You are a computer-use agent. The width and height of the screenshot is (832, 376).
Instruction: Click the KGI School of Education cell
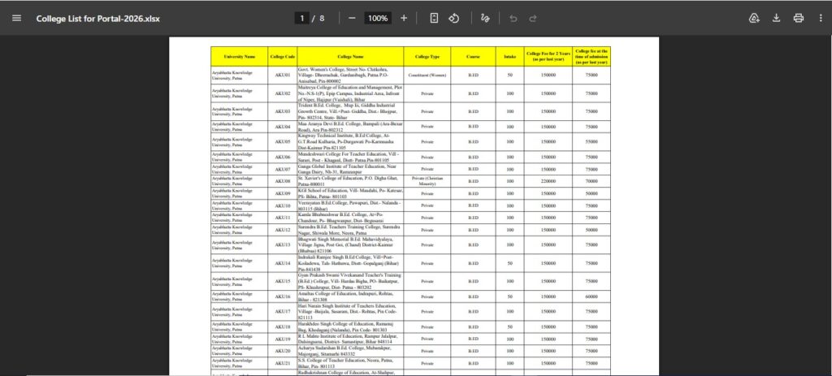350,193
